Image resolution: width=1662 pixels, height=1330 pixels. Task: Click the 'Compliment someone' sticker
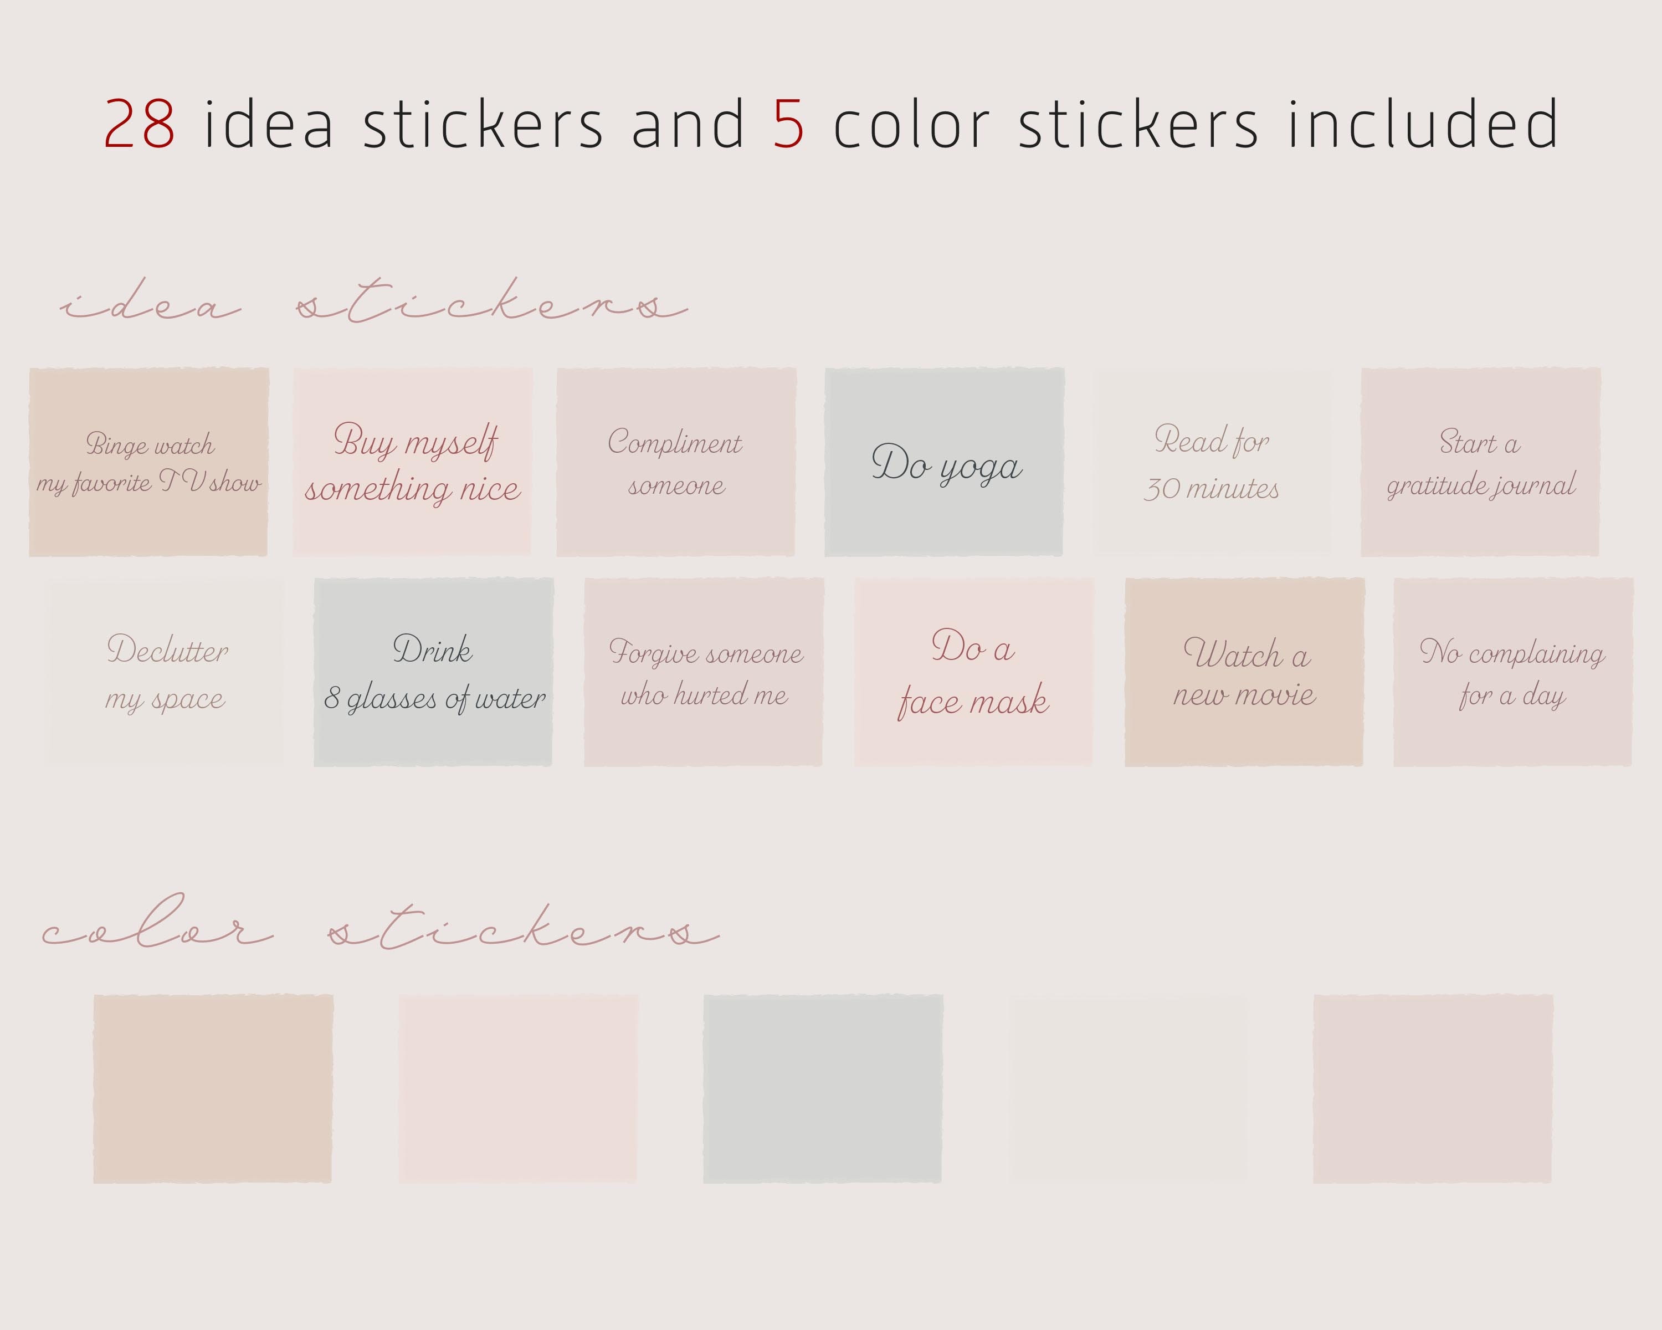(x=676, y=462)
